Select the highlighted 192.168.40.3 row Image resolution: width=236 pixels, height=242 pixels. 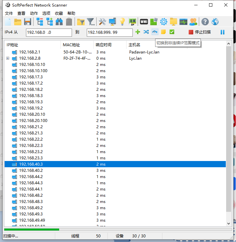click(x=115, y=164)
